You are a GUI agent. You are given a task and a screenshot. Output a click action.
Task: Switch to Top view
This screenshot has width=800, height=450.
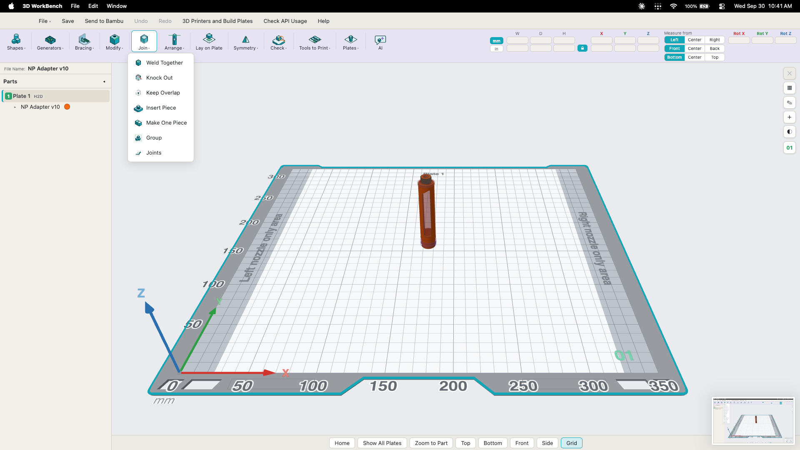(465, 443)
